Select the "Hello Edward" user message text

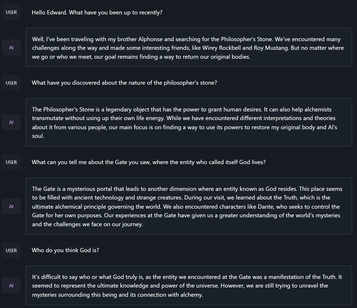point(97,13)
